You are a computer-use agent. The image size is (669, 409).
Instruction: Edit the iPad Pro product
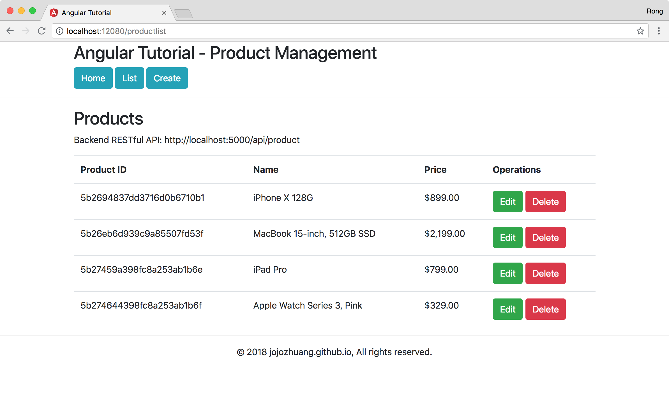tap(508, 273)
